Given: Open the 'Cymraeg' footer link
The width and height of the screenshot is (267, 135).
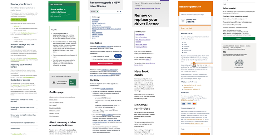Looking at the screenshot, I should tap(242, 46).
